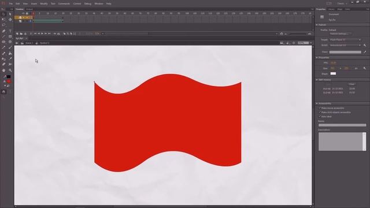Click the accessibility Name input field
Screen dimensions: 370x208
coord(342,125)
